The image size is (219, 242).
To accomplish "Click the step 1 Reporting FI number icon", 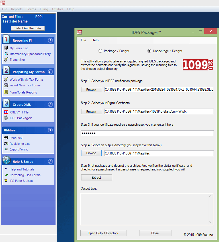I will pyautogui.click(x=6, y=39).
